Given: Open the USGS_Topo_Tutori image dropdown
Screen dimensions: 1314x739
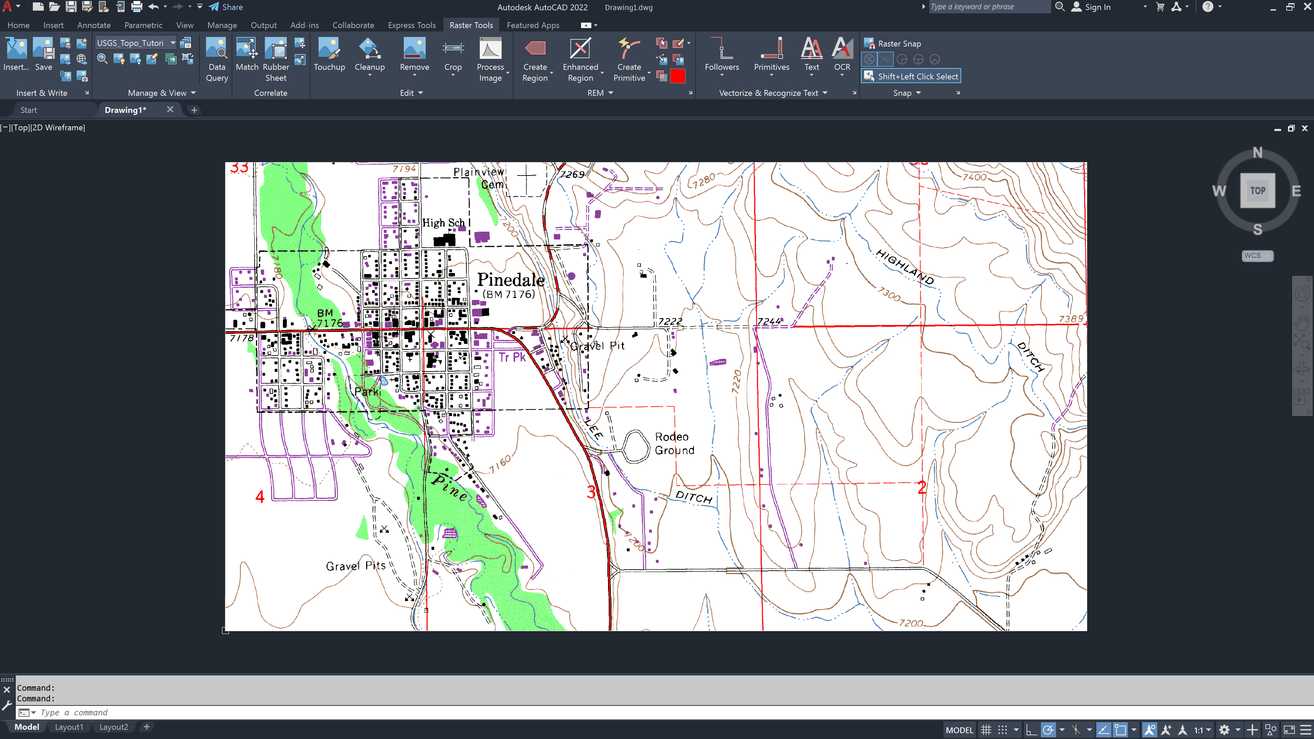Looking at the screenshot, I should coord(173,43).
